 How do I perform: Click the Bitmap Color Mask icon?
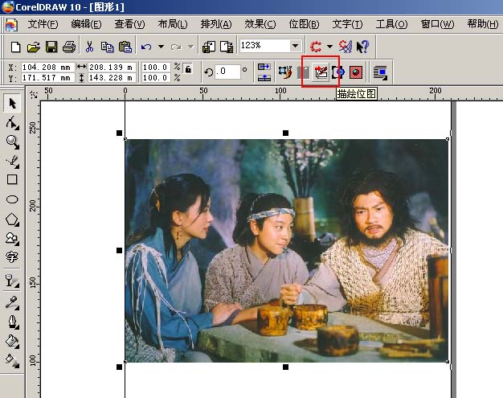(x=355, y=72)
